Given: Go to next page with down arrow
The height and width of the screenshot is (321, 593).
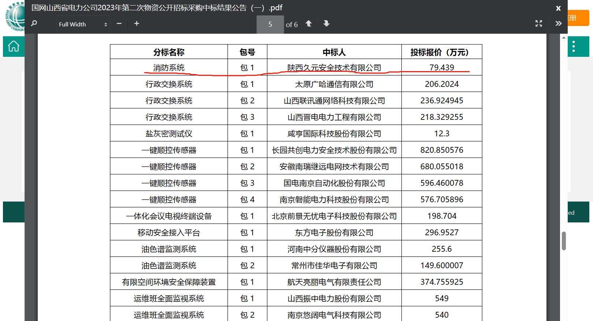Looking at the screenshot, I should tap(326, 24).
